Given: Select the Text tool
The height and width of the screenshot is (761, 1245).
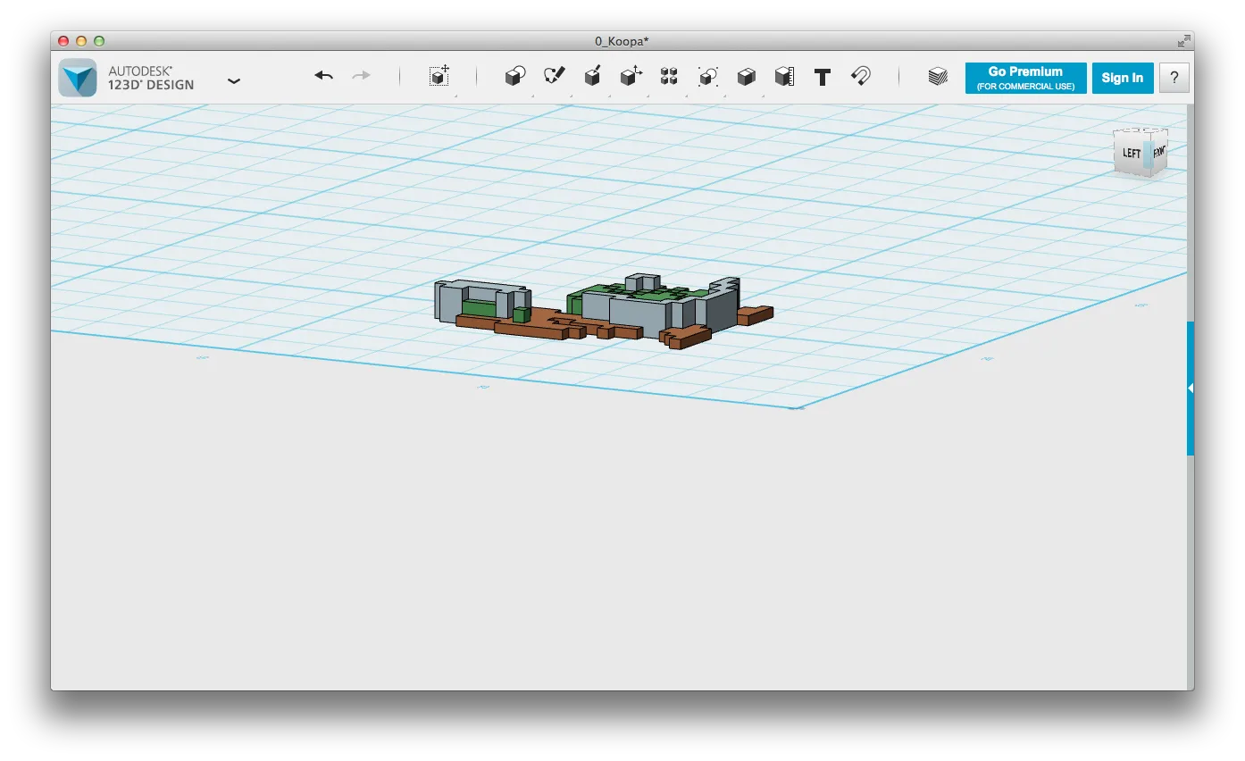Looking at the screenshot, I should click(823, 77).
